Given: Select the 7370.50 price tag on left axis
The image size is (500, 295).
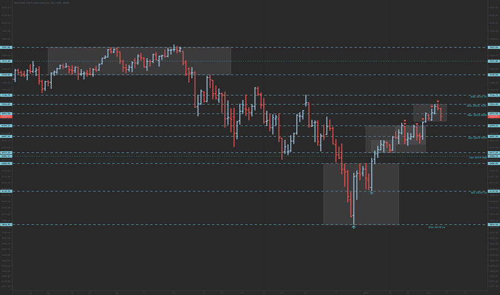Looking at the screenshot, I should point(6,75).
